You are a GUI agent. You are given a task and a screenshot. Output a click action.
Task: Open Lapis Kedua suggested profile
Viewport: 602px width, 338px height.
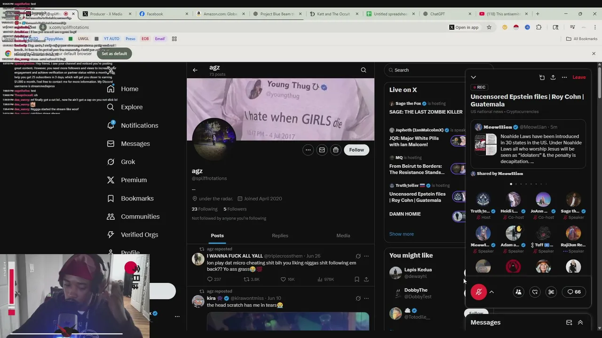[x=418, y=270]
